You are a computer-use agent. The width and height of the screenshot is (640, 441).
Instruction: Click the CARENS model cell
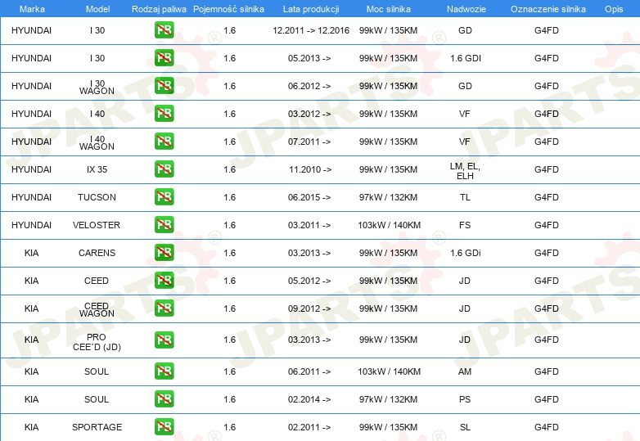click(97, 253)
